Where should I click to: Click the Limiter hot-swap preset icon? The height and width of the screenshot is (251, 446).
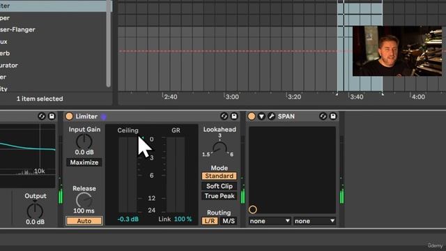224,116
